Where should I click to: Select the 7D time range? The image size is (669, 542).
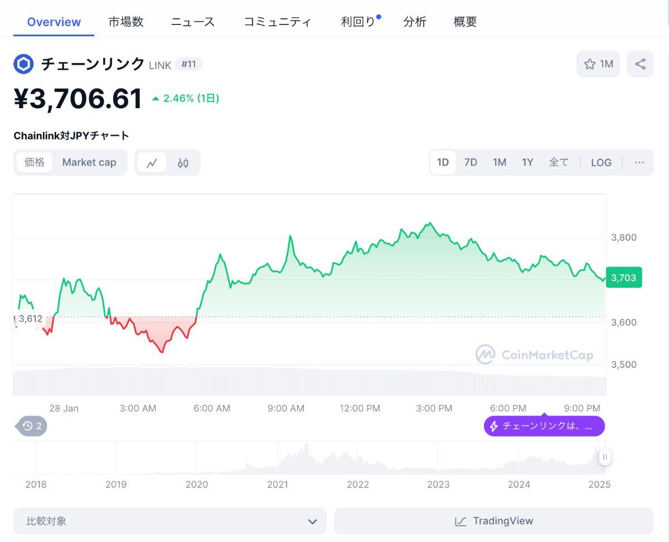coord(471,163)
